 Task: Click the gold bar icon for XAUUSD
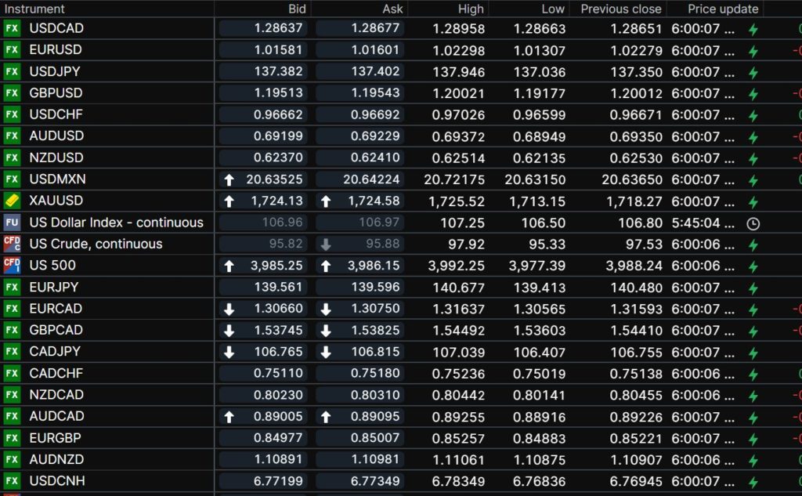pos(12,201)
